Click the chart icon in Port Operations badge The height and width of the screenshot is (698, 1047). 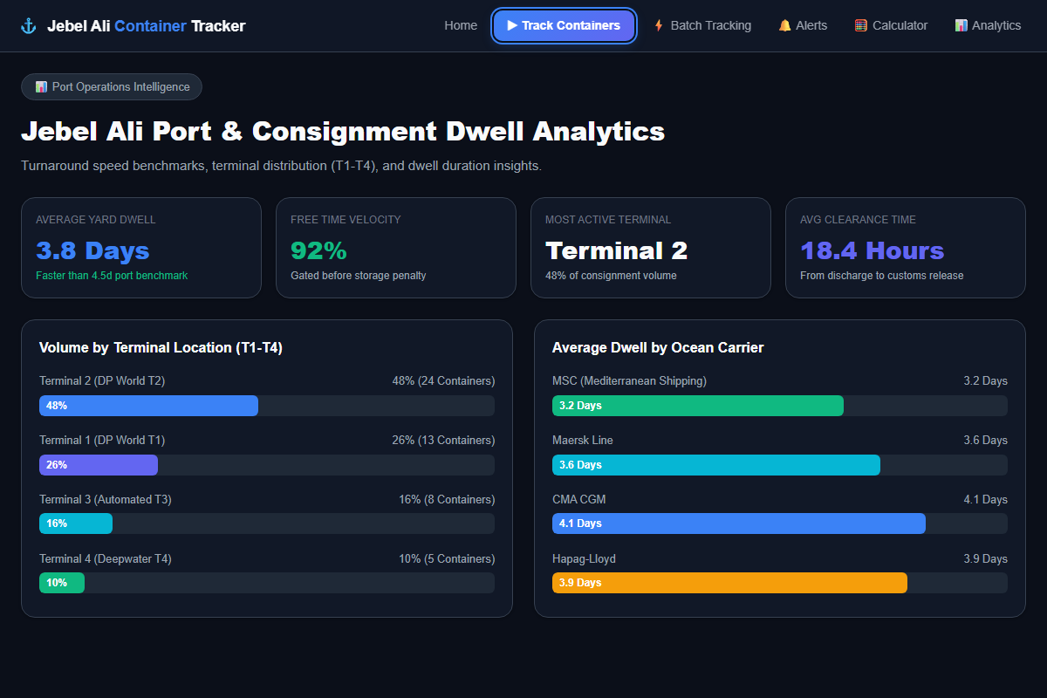point(41,87)
